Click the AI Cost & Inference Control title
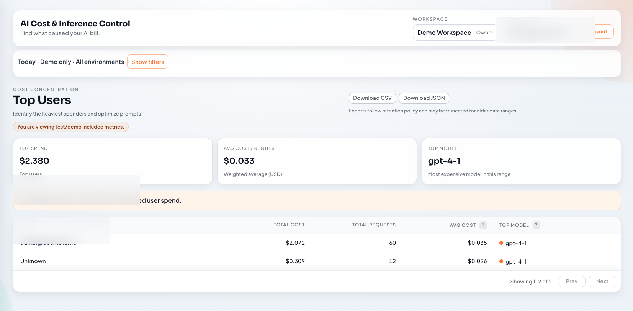 point(75,24)
